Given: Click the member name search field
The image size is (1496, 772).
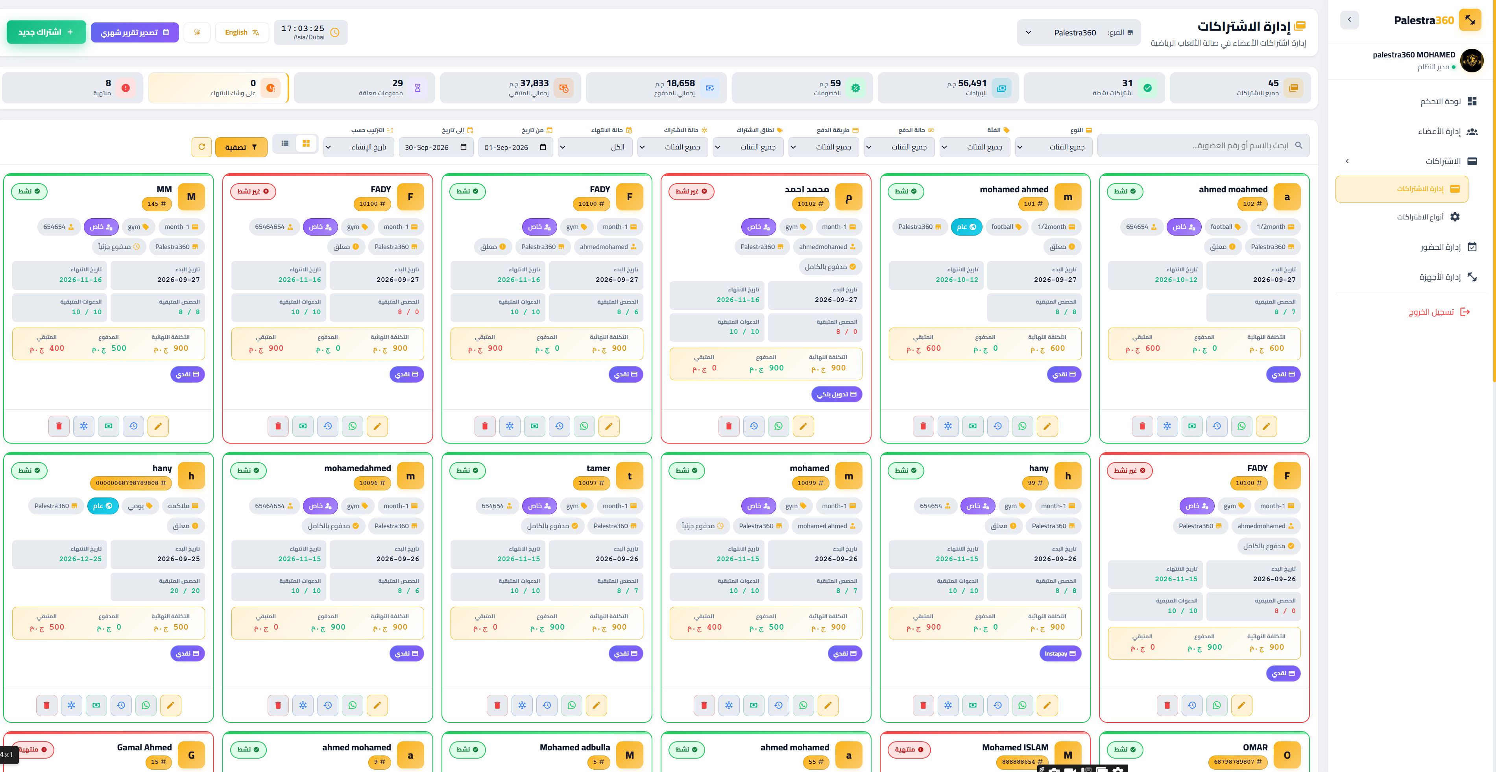Looking at the screenshot, I should click(x=1203, y=146).
